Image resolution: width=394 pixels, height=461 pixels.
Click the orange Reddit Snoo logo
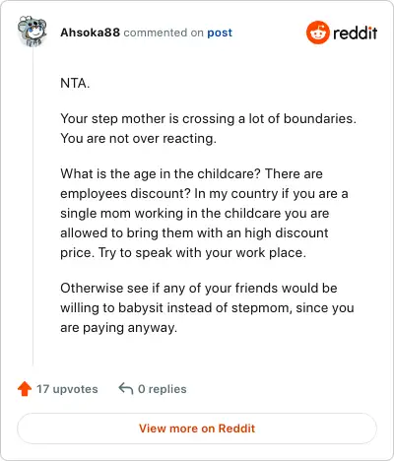(317, 33)
